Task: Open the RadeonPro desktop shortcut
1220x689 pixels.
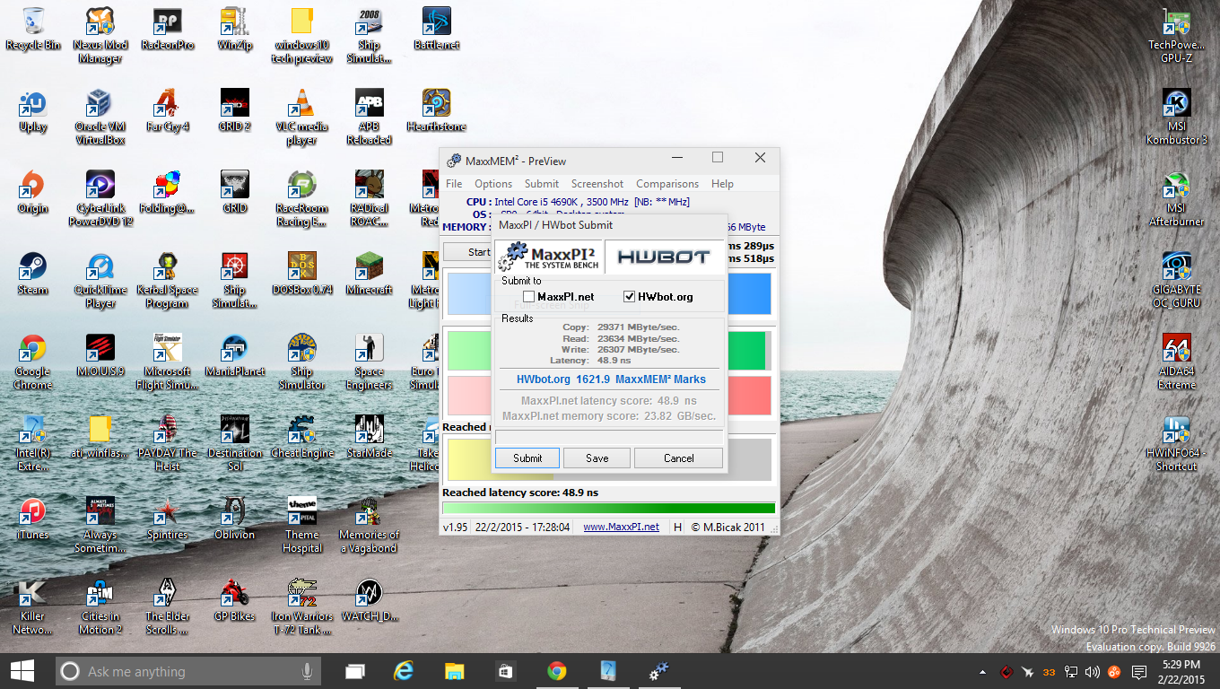Action: 168,29
